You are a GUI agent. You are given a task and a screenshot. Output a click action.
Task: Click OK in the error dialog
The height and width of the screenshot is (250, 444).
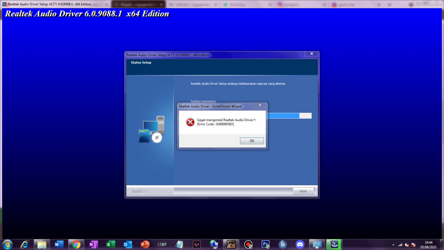[x=252, y=141]
